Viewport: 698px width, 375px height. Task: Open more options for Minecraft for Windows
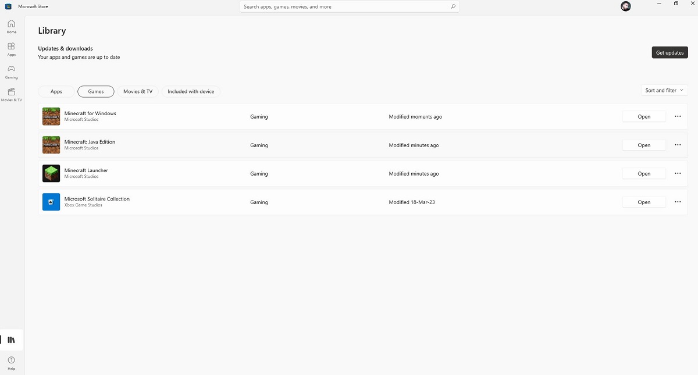pos(678,116)
